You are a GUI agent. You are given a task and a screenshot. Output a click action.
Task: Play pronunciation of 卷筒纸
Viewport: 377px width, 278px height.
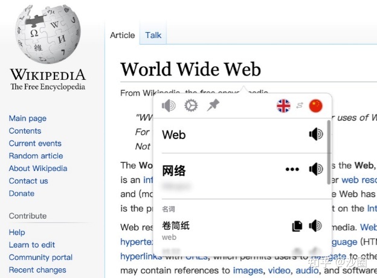(315, 226)
